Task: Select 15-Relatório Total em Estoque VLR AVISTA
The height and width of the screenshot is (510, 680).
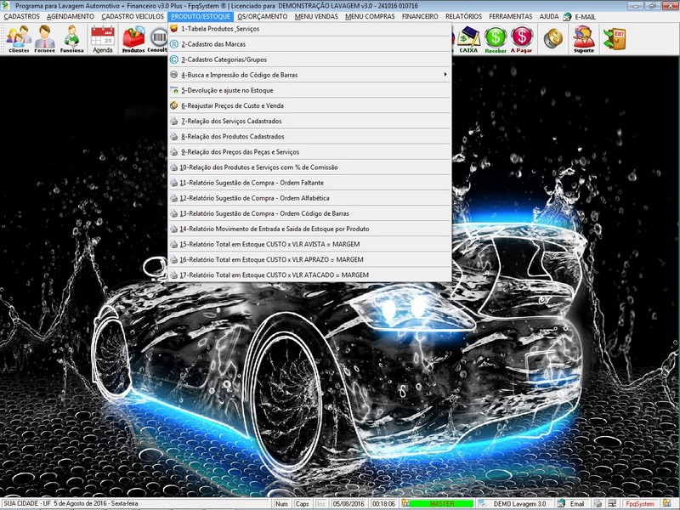Action: (x=309, y=244)
